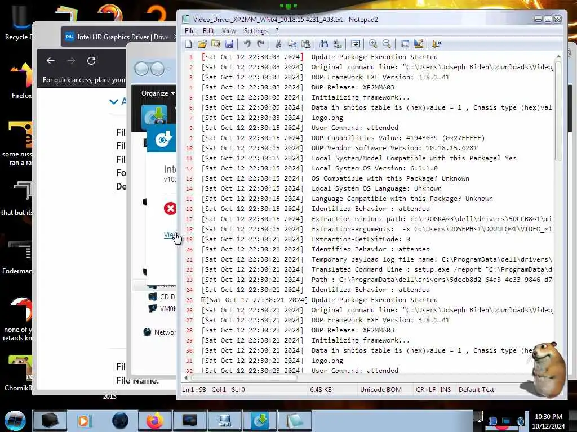Click line 11 Local System/Model Compatible text
Screen dimensions: 577x432
coord(414,158)
